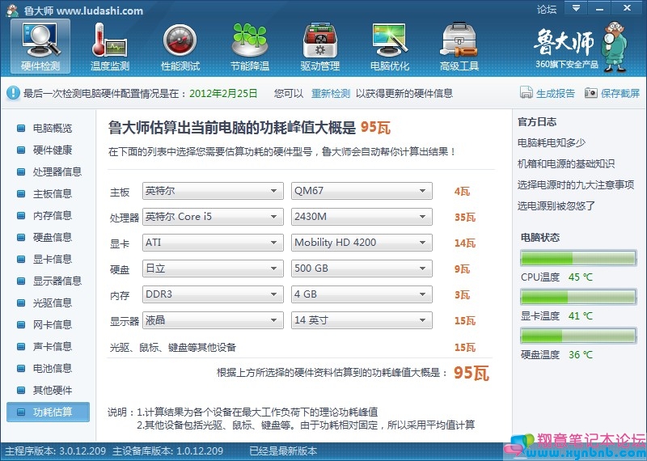Click the 主设备库版本: 1.0.12.209 status text
Screen dimensions: 647x461
pyautogui.click(x=167, y=451)
